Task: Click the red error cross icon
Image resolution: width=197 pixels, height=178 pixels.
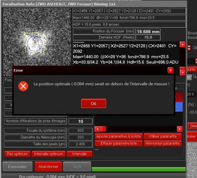Action: pos(23,86)
